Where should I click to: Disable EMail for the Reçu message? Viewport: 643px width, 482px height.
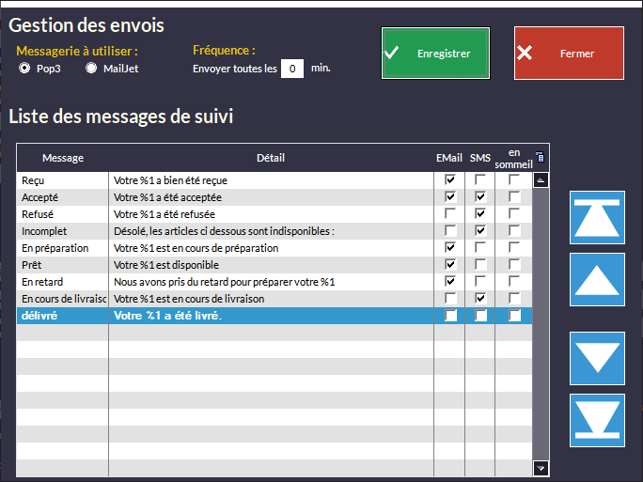(450, 180)
